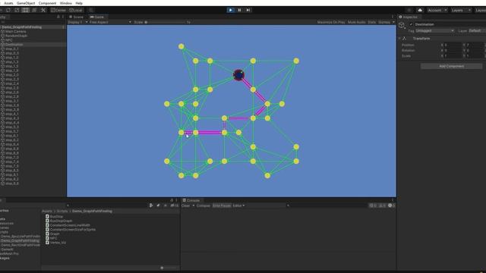Open the Demo_GraphPathFinding scene options menu
The width and height of the screenshot is (486, 273).
click(x=63, y=27)
